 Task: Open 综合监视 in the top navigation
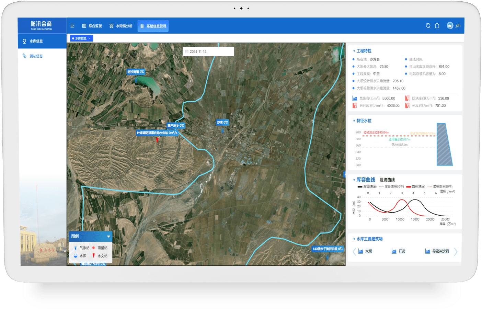point(92,26)
